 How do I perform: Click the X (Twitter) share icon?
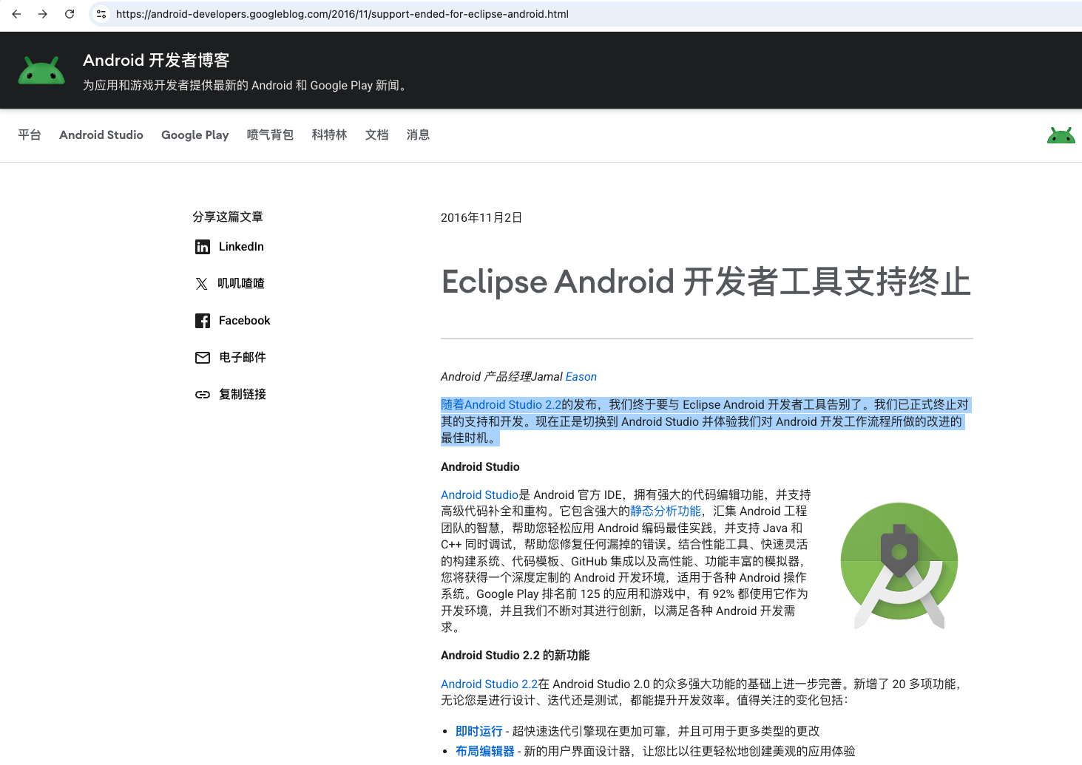[202, 284]
